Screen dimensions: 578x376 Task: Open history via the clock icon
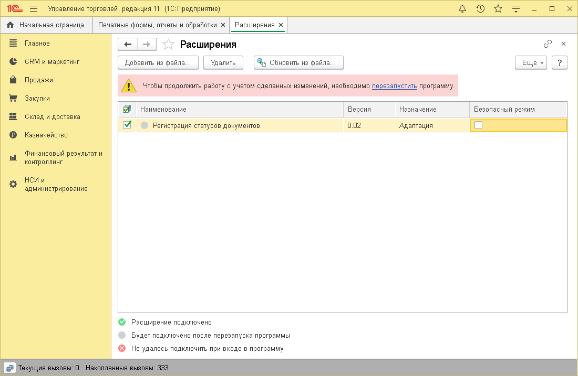coord(480,8)
